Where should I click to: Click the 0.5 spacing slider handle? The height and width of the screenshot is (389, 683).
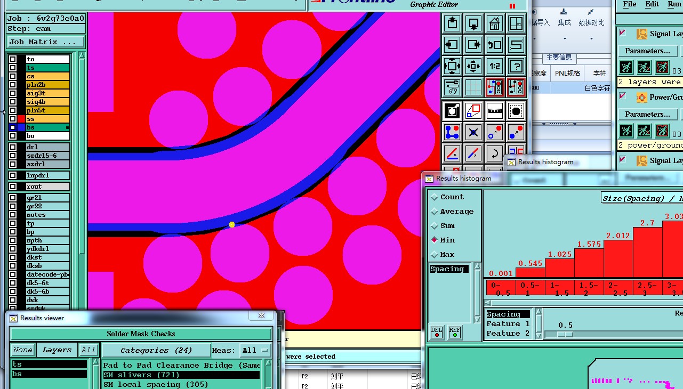pyautogui.click(x=565, y=334)
